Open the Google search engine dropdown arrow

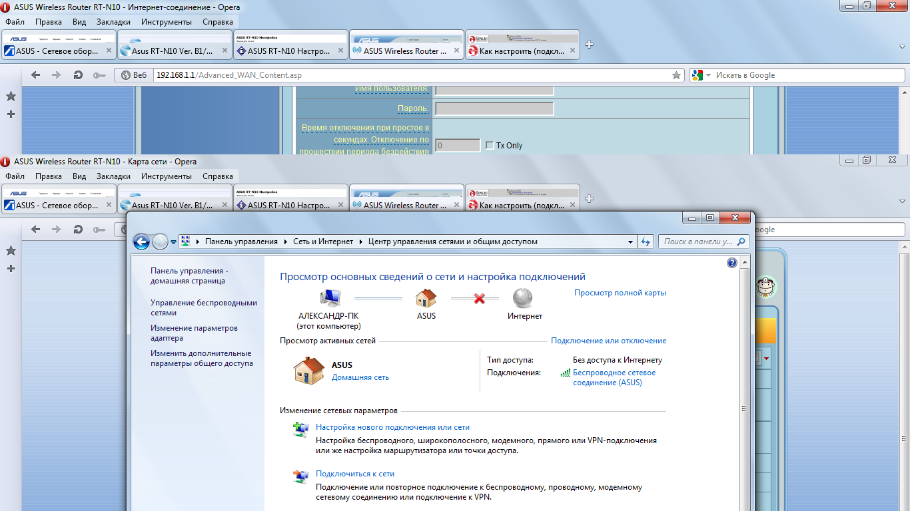coord(708,75)
